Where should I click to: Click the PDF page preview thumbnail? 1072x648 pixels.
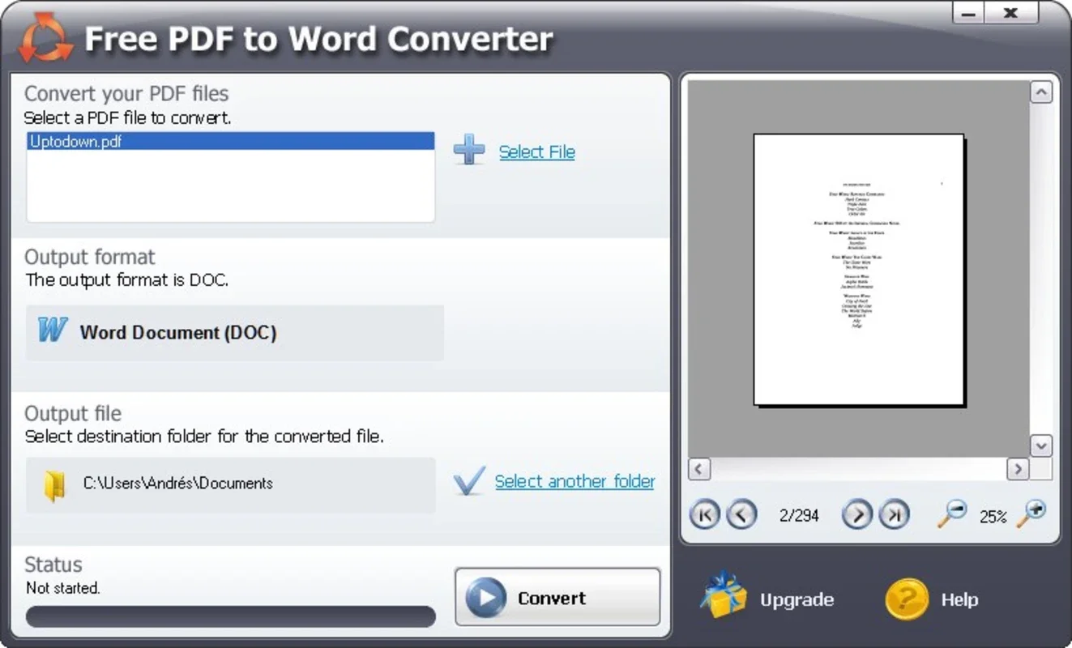(859, 270)
